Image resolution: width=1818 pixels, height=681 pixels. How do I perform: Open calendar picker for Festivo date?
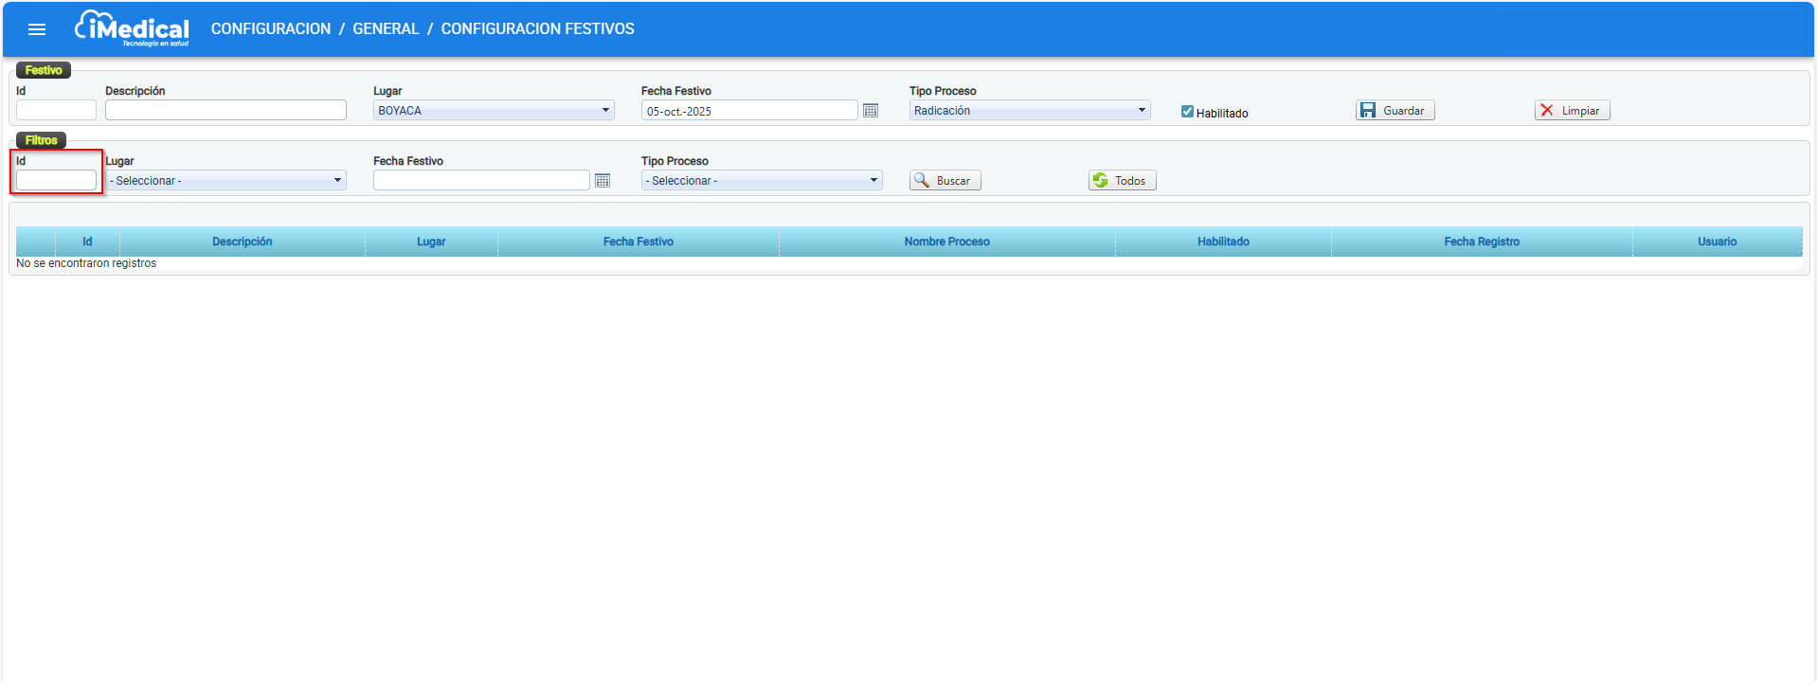click(x=871, y=111)
